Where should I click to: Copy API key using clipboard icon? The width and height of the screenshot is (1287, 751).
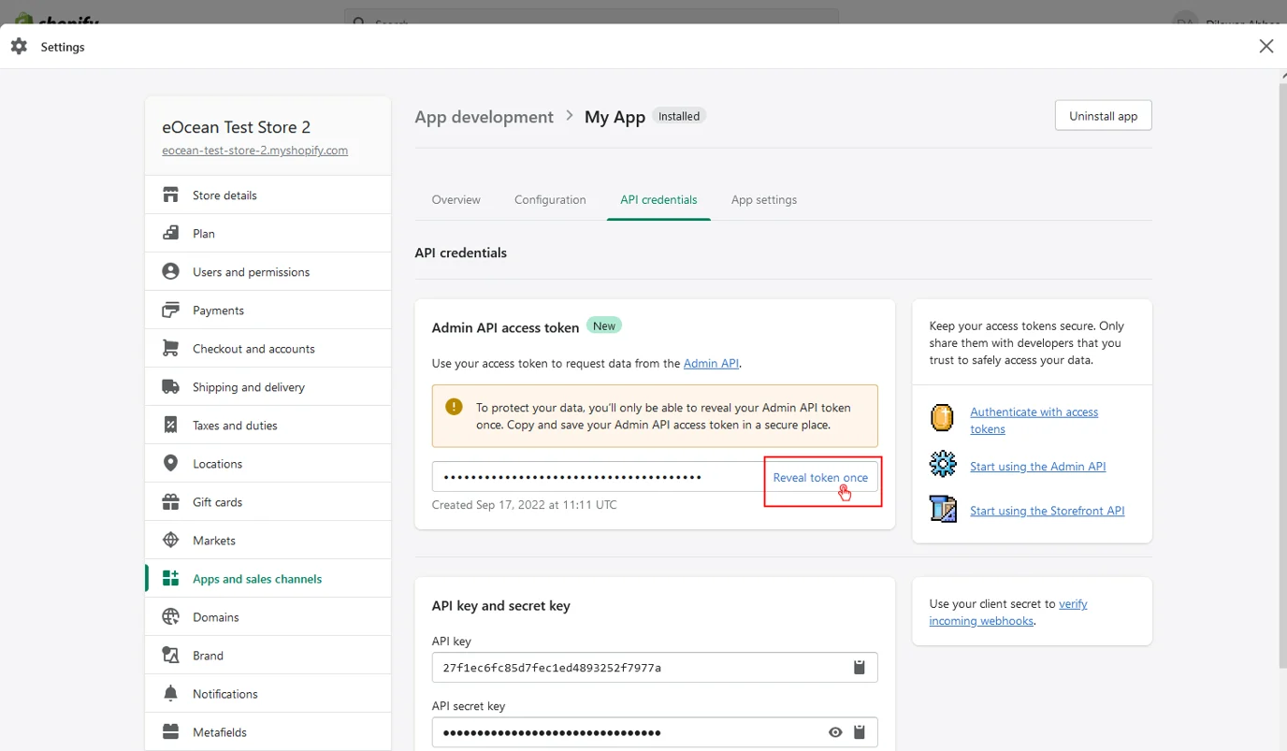click(x=859, y=668)
